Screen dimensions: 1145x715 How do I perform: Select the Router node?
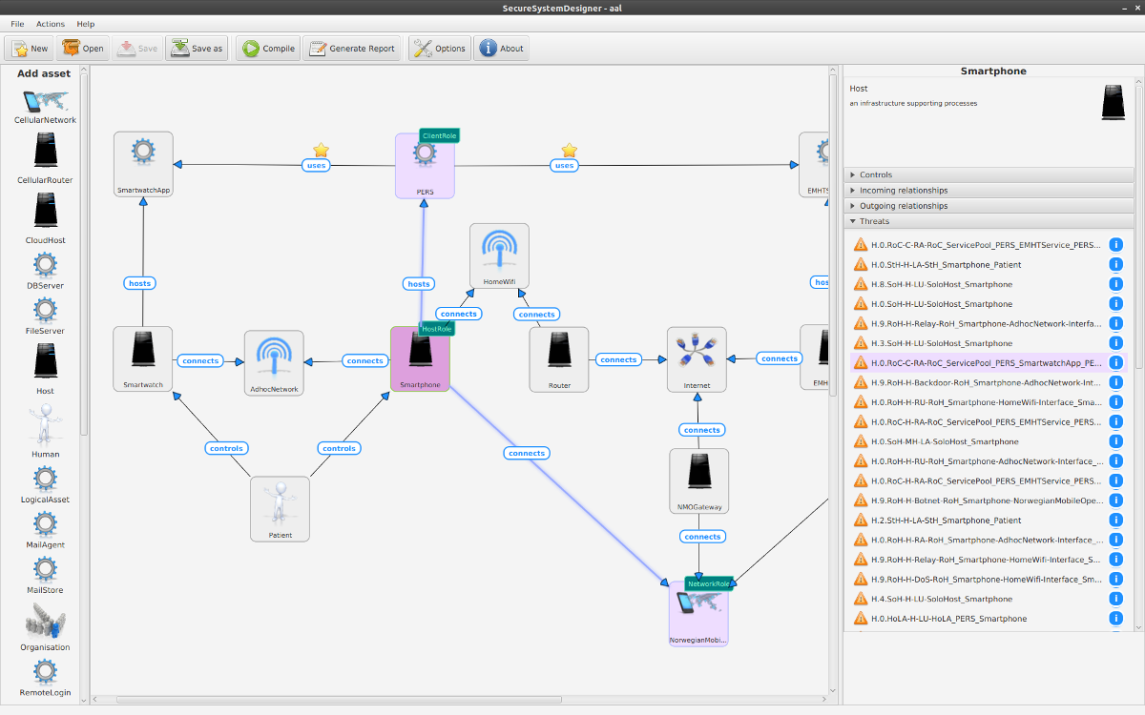coord(559,359)
